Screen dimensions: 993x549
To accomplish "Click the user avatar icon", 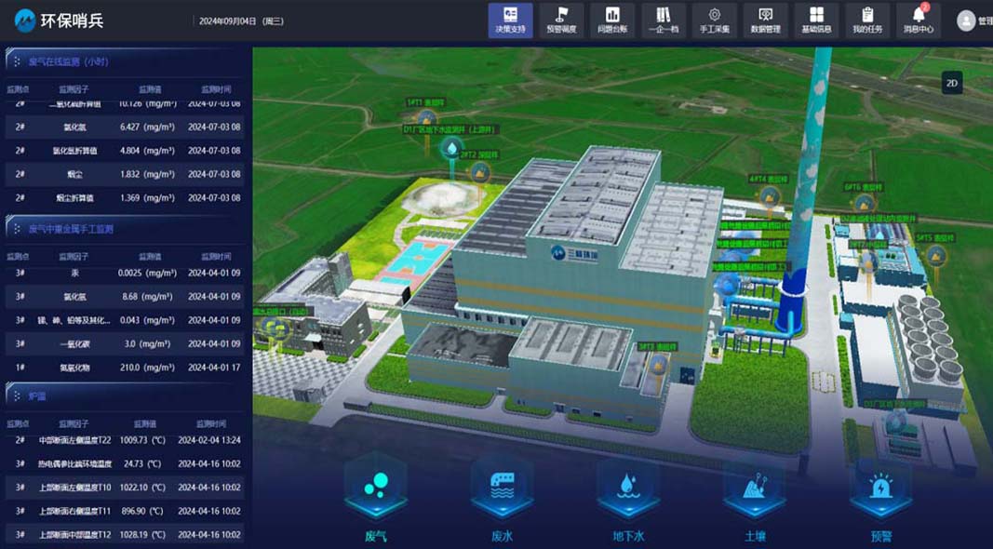I will click(x=966, y=20).
